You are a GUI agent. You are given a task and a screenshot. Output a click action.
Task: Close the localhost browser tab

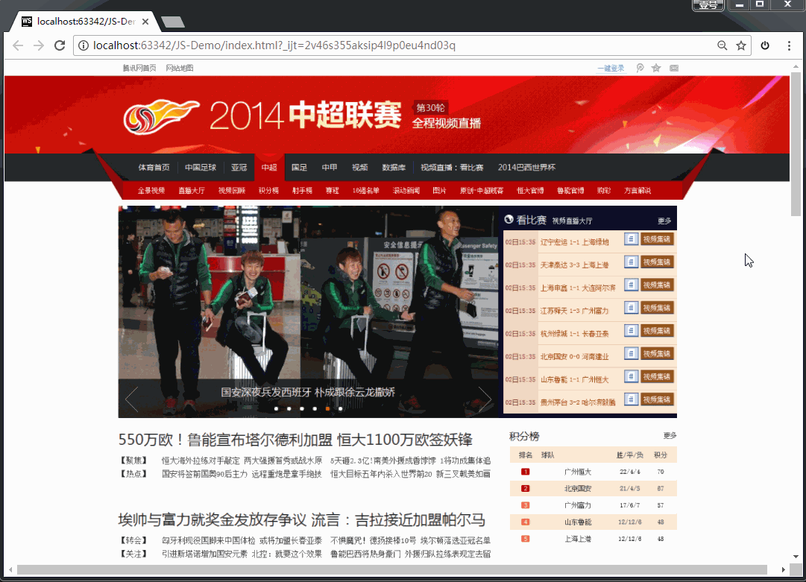pos(145,22)
